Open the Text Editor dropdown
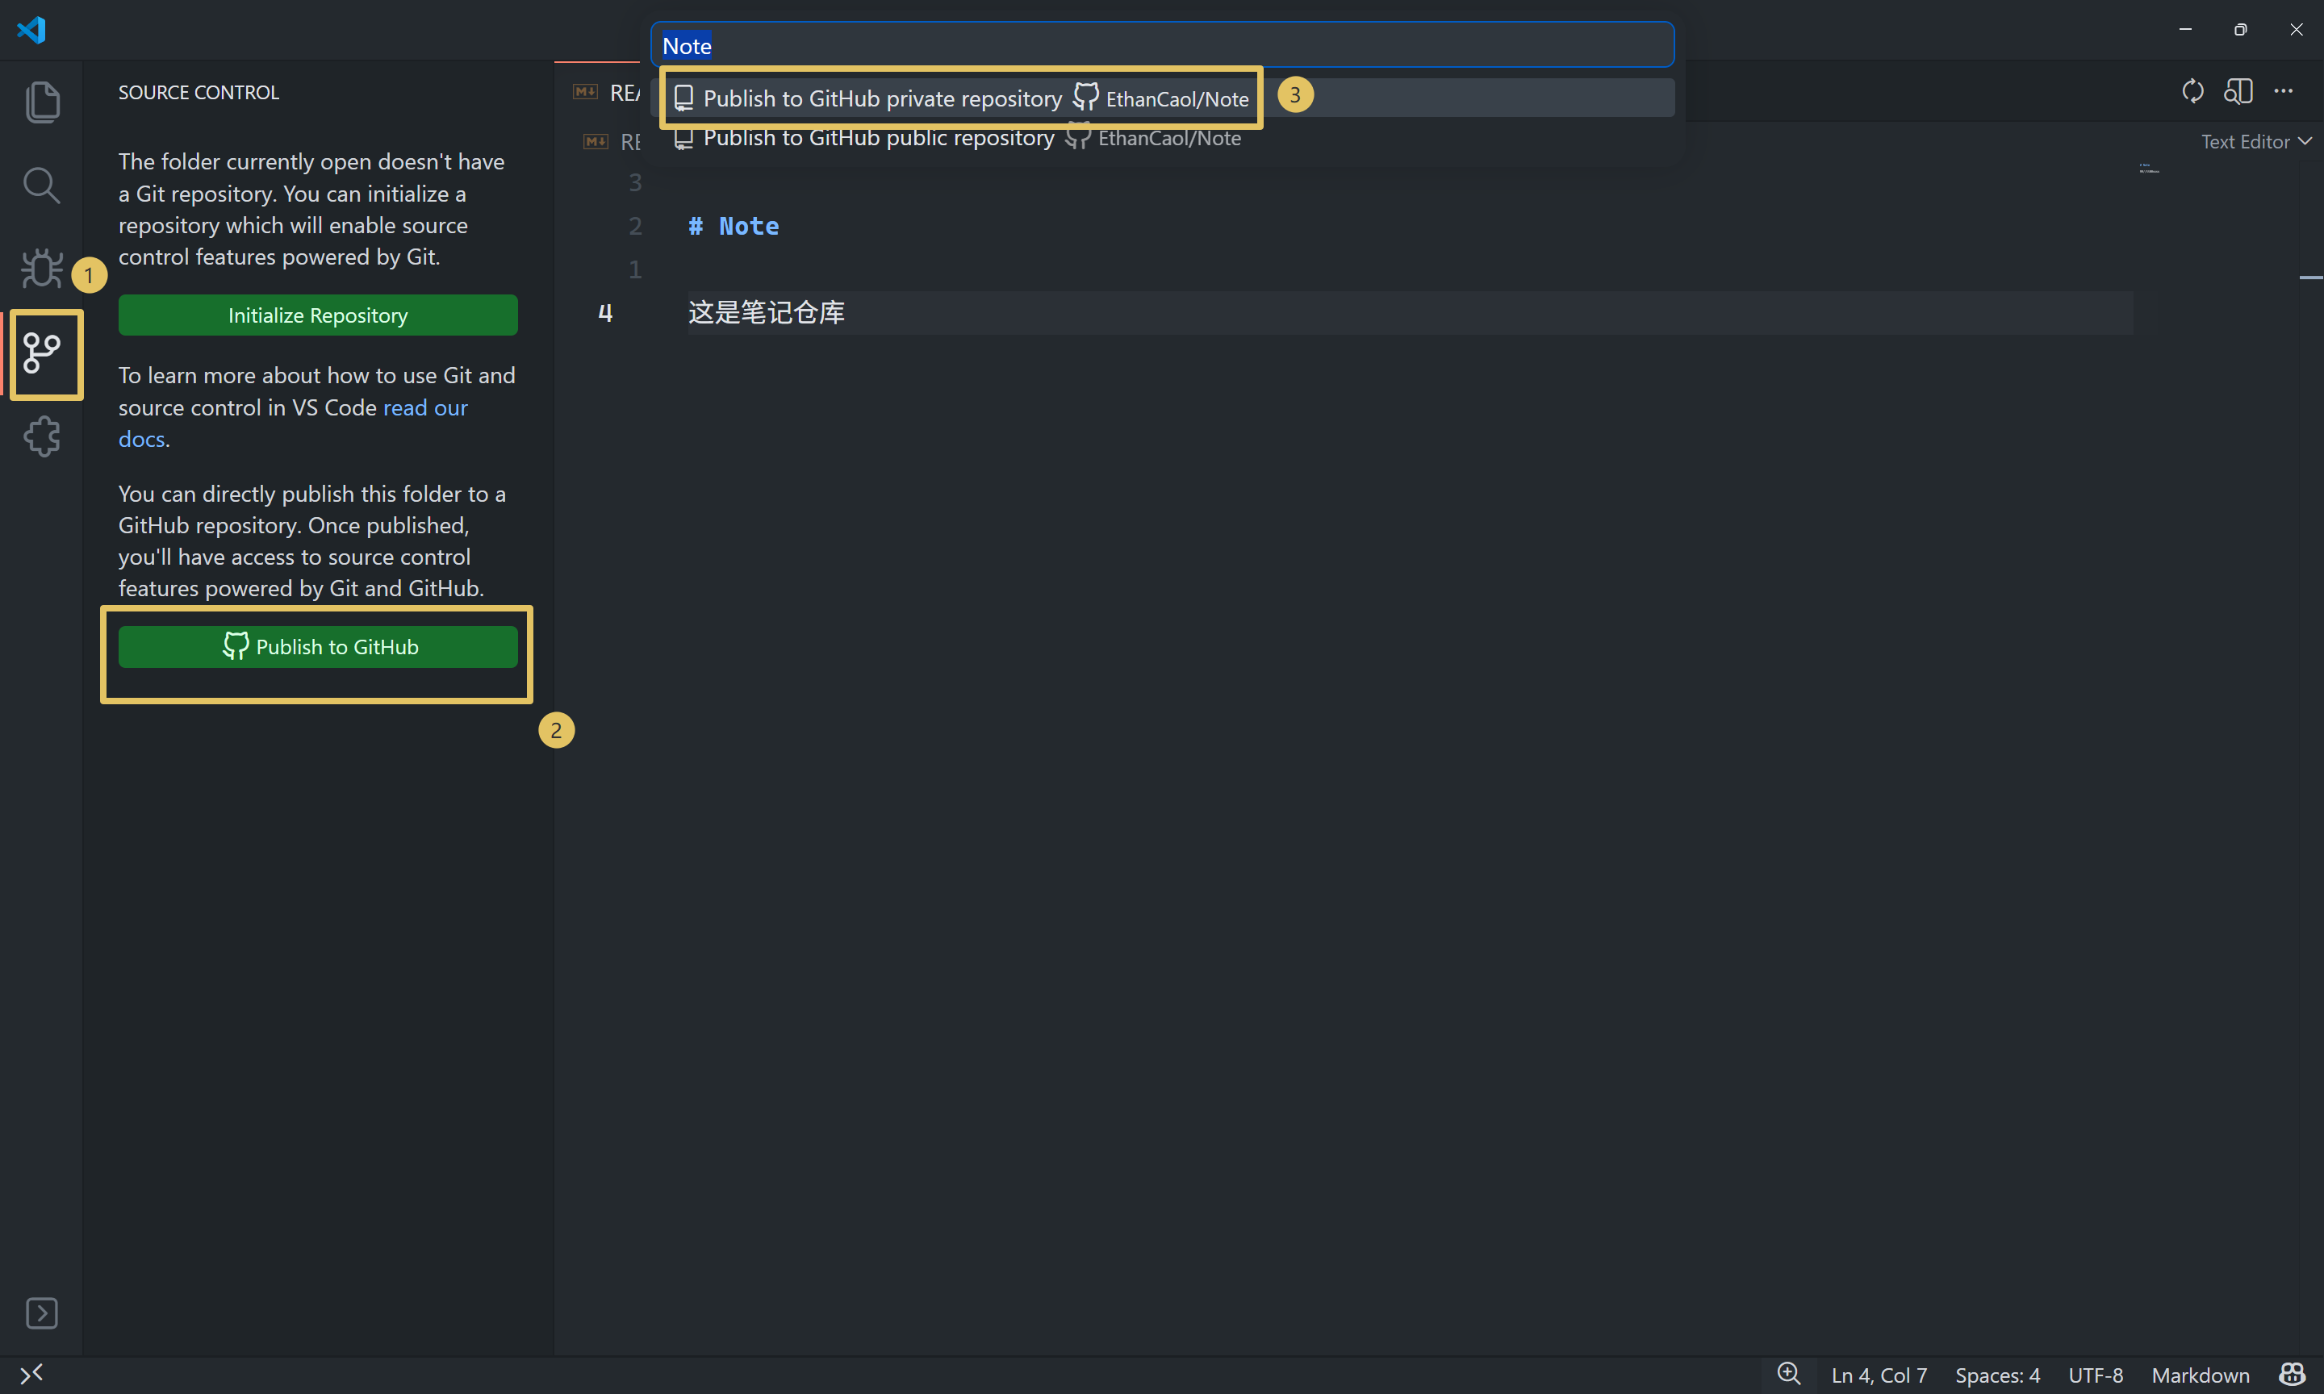Screen dimensions: 2324x1394 pos(2255,141)
